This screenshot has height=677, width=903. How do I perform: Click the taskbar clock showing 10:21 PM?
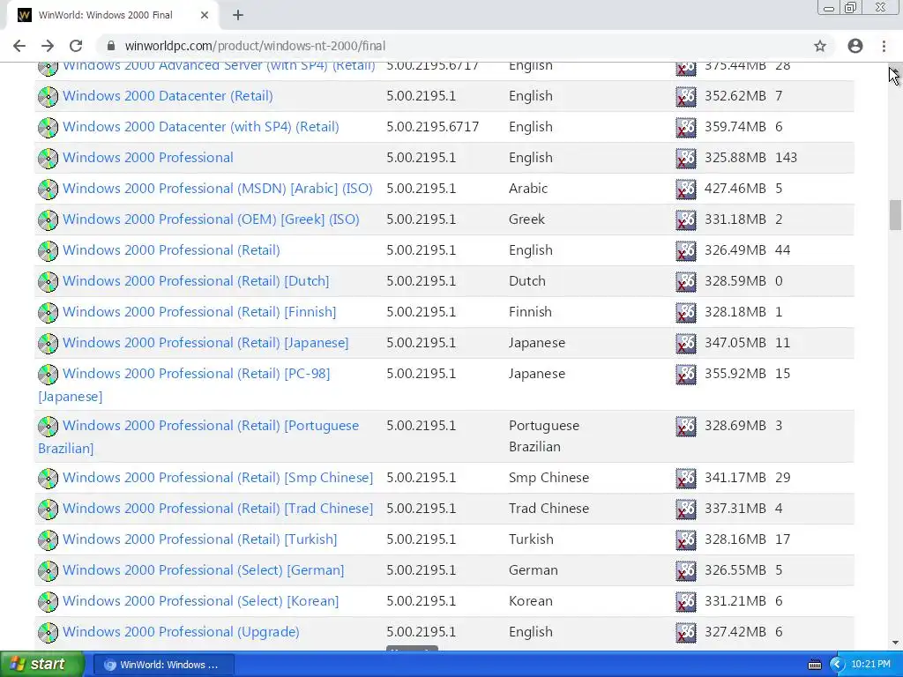tap(870, 665)
